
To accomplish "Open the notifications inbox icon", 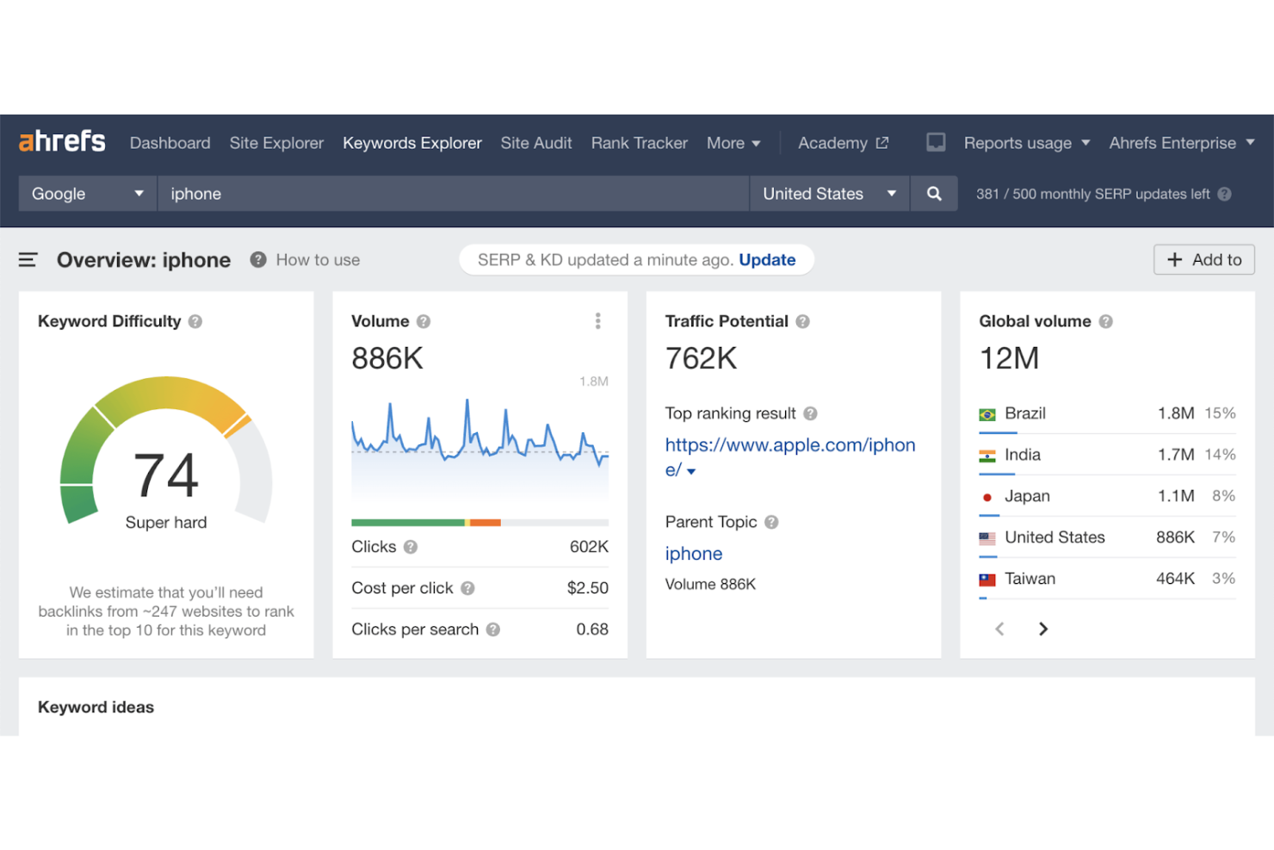I will click(x=936, y=142).
